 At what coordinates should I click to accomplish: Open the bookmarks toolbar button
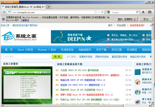point(150,12)
